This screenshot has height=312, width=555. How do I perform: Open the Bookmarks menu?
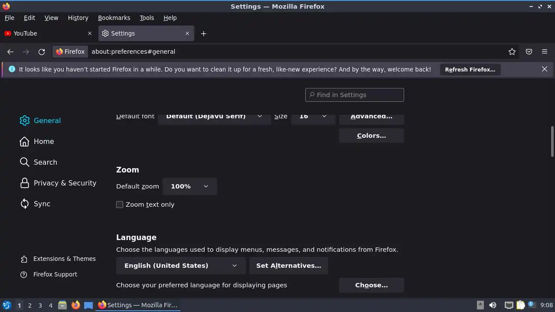[114, 18]
